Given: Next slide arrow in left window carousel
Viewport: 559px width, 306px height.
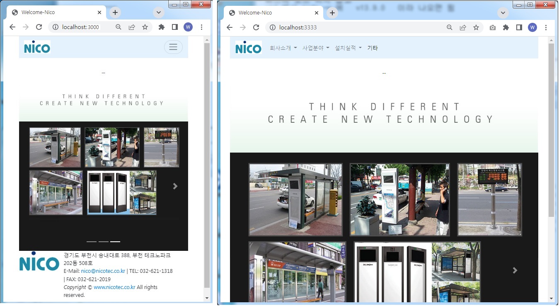Looking at the screenshot, I should click(175, 186).
